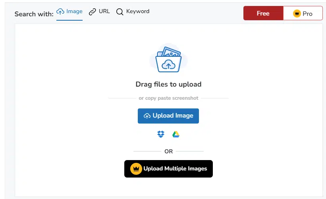326x199 pixels.
Task: Switch to the Image search tab
Action: 69,12
